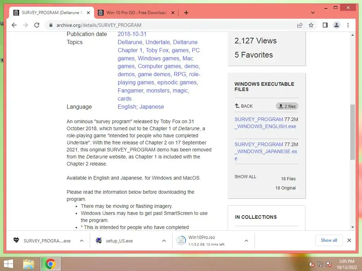
Task: Download all via the 2 files button
Action: click(x=287, y=106)
